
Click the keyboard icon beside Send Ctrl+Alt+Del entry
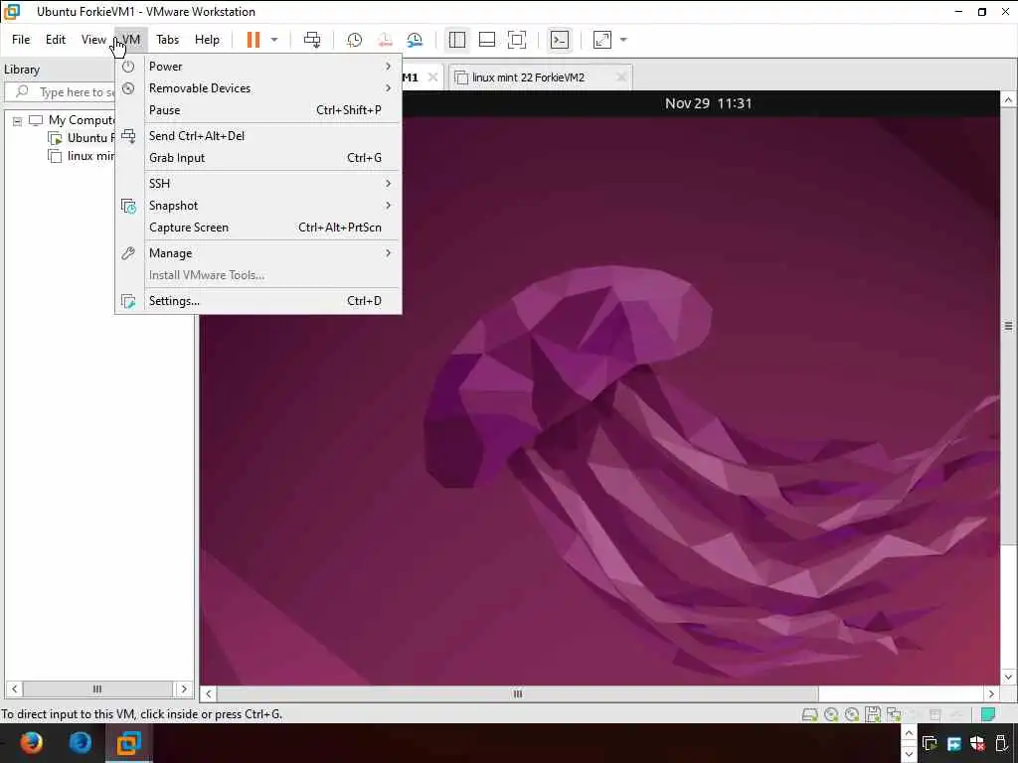(128, 135)
